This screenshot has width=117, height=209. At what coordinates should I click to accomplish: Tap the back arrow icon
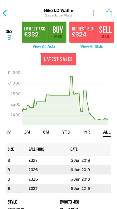tap(5, 13)
